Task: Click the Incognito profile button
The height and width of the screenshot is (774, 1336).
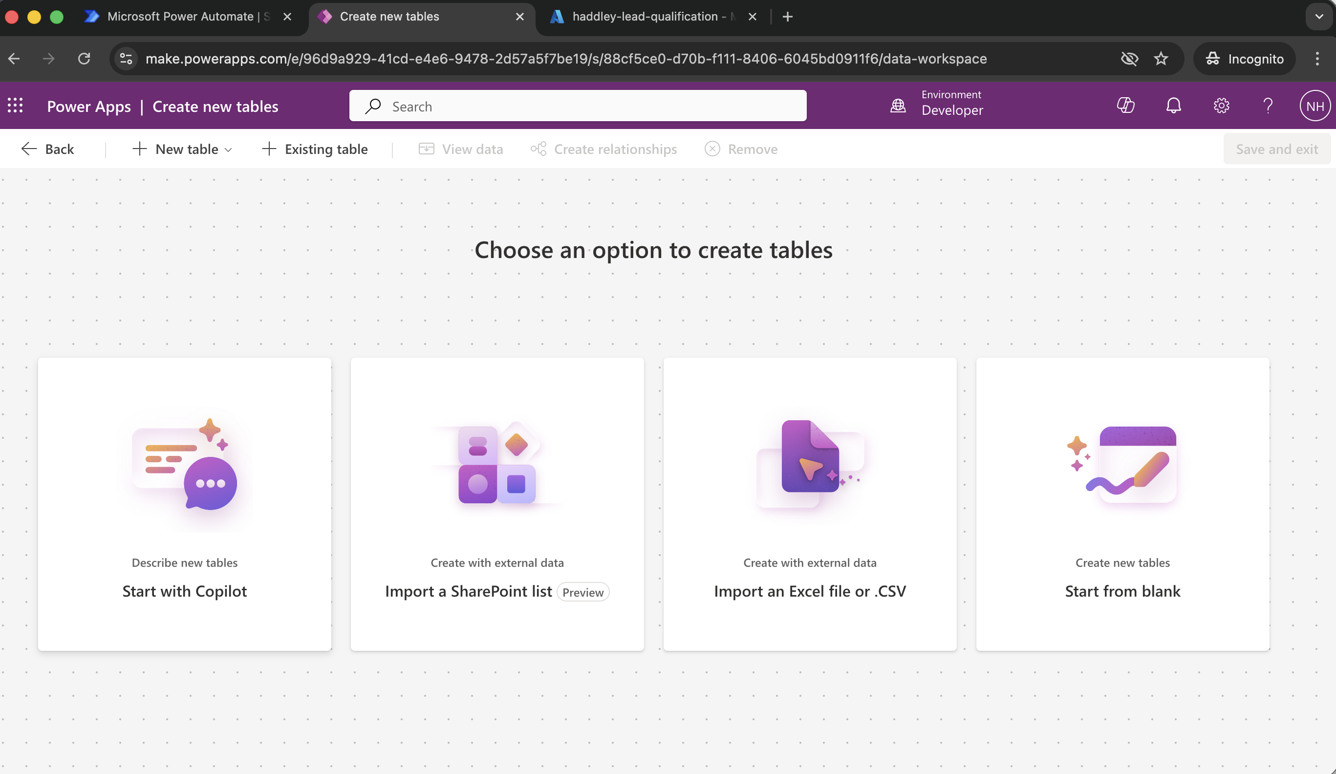Action: tap(1244, 58)
